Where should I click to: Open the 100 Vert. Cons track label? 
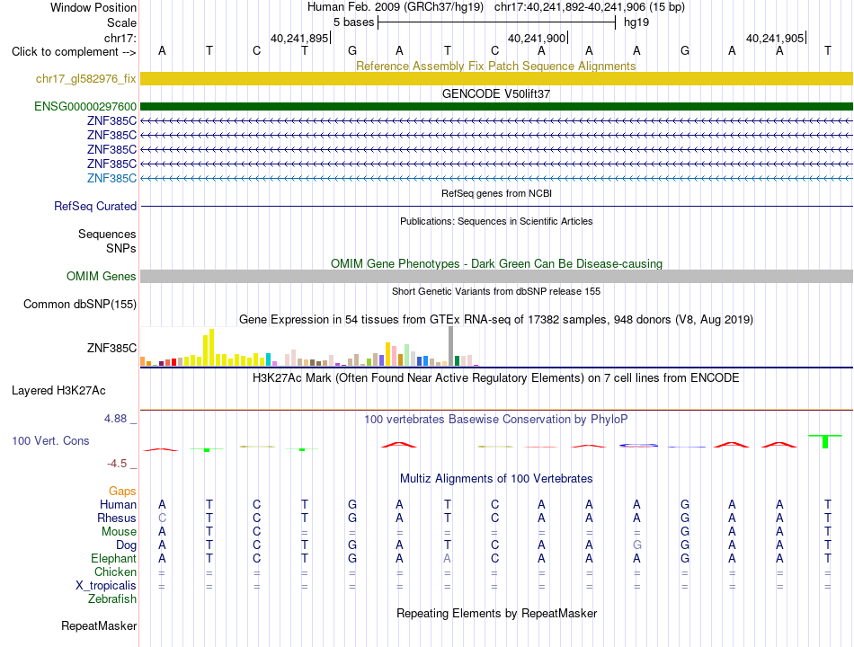click(x=50, y=440)
